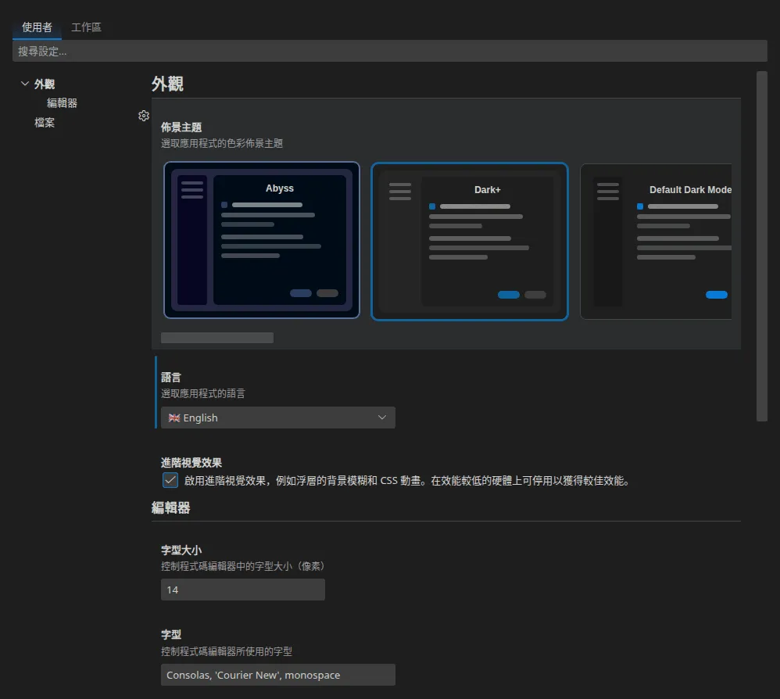Screen dimensions: 780x699
Task: Open the settings gear beside 佈景主題
Action: [144, 116]
